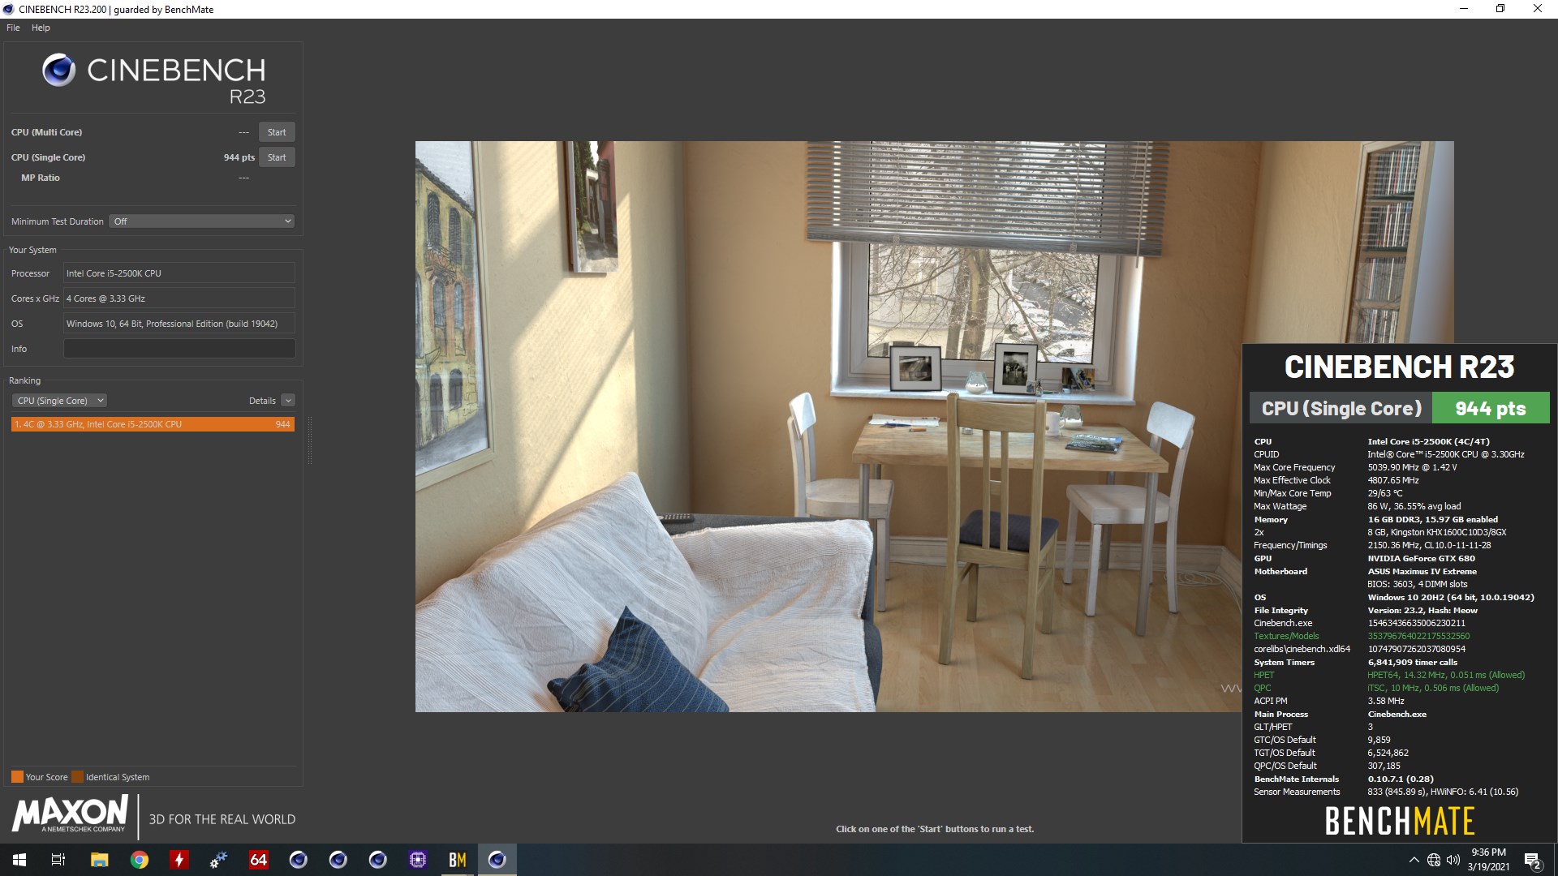
Task: Click the green QPC timer entry
Action: (x=1262, y=688)
